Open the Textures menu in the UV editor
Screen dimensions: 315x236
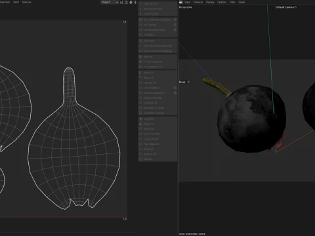point(27,2)
